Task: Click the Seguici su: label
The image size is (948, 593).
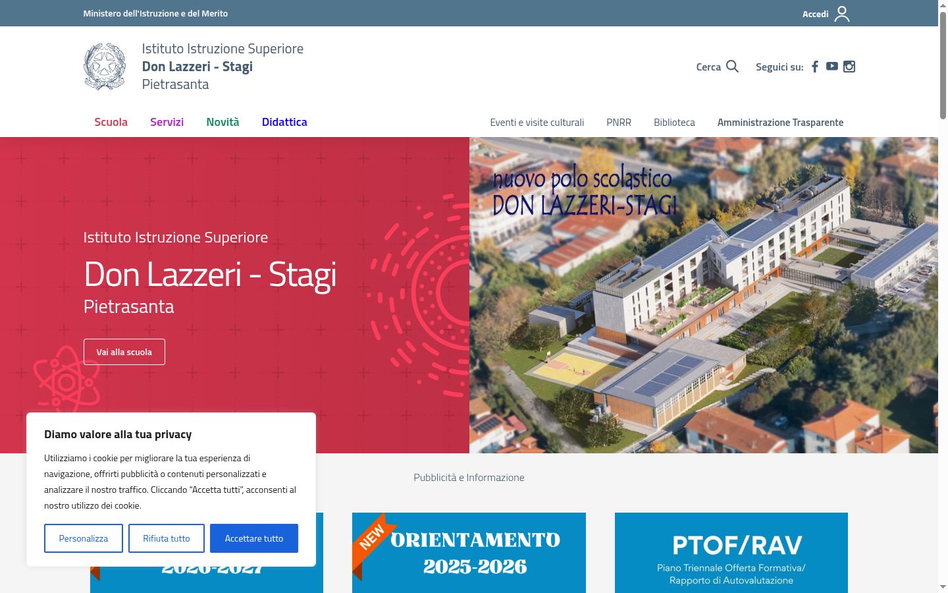Action: [779, 67]
